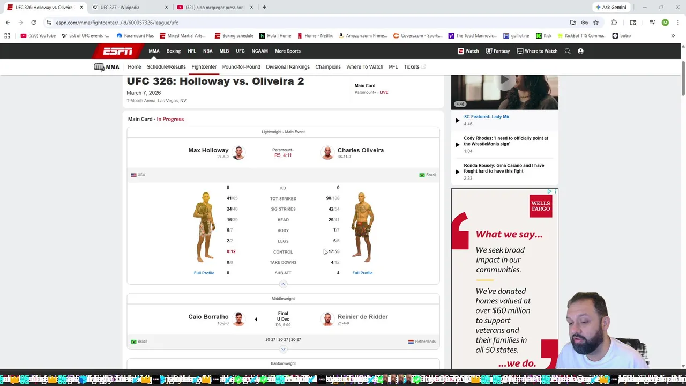The height and width of the screenshot is (386, 686).
Task: Open the ESPN Watch link
Action: coord(468,51)
